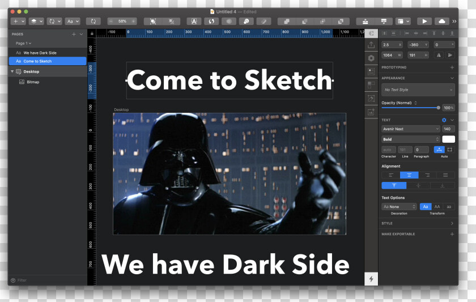Click the Union boolean operation icon
Viewport: 476px width, 302px height.
coord(287,21)
